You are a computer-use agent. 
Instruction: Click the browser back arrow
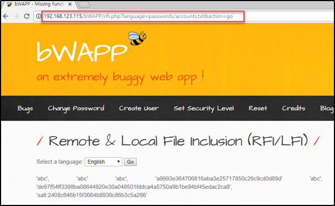click(x=6, y=16)
